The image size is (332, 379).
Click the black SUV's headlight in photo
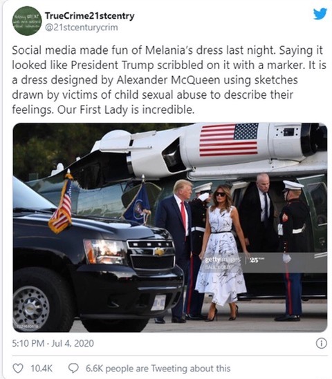coord(105,251)
